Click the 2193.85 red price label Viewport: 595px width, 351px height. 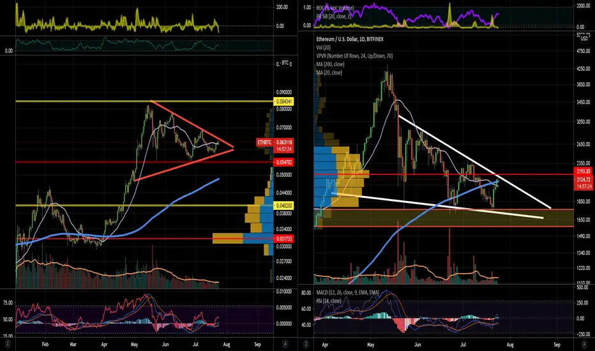coord(584,172)
